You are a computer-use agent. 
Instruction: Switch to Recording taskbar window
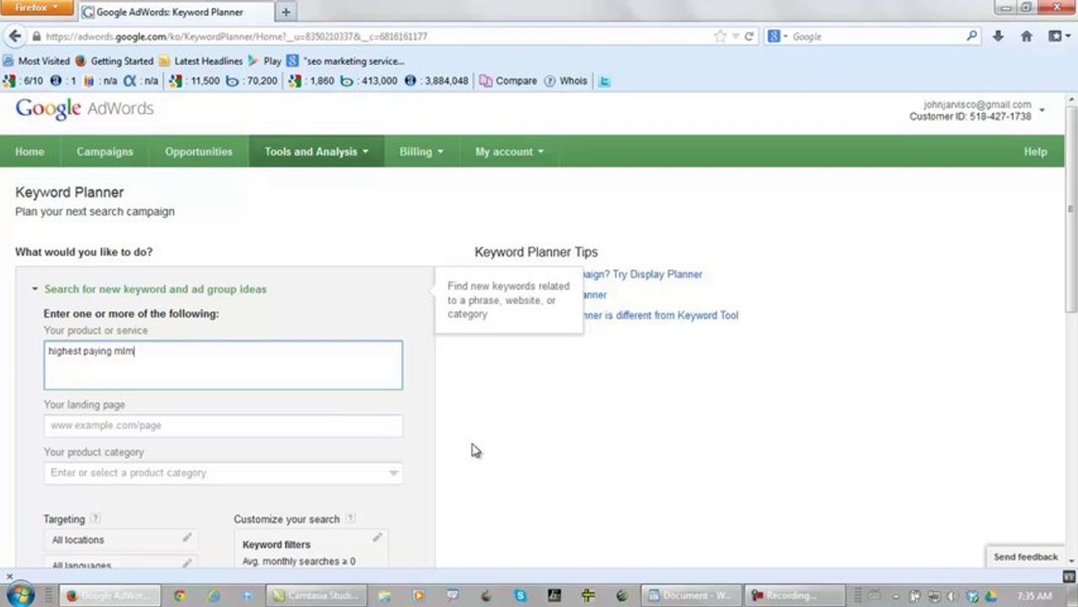[796, 595]
